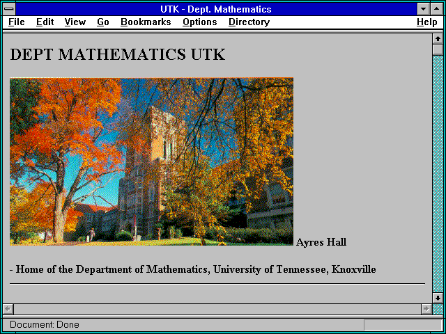This screenshot has height=334, width=446.
Task: Open the Help menu
Action: (427, 22)
